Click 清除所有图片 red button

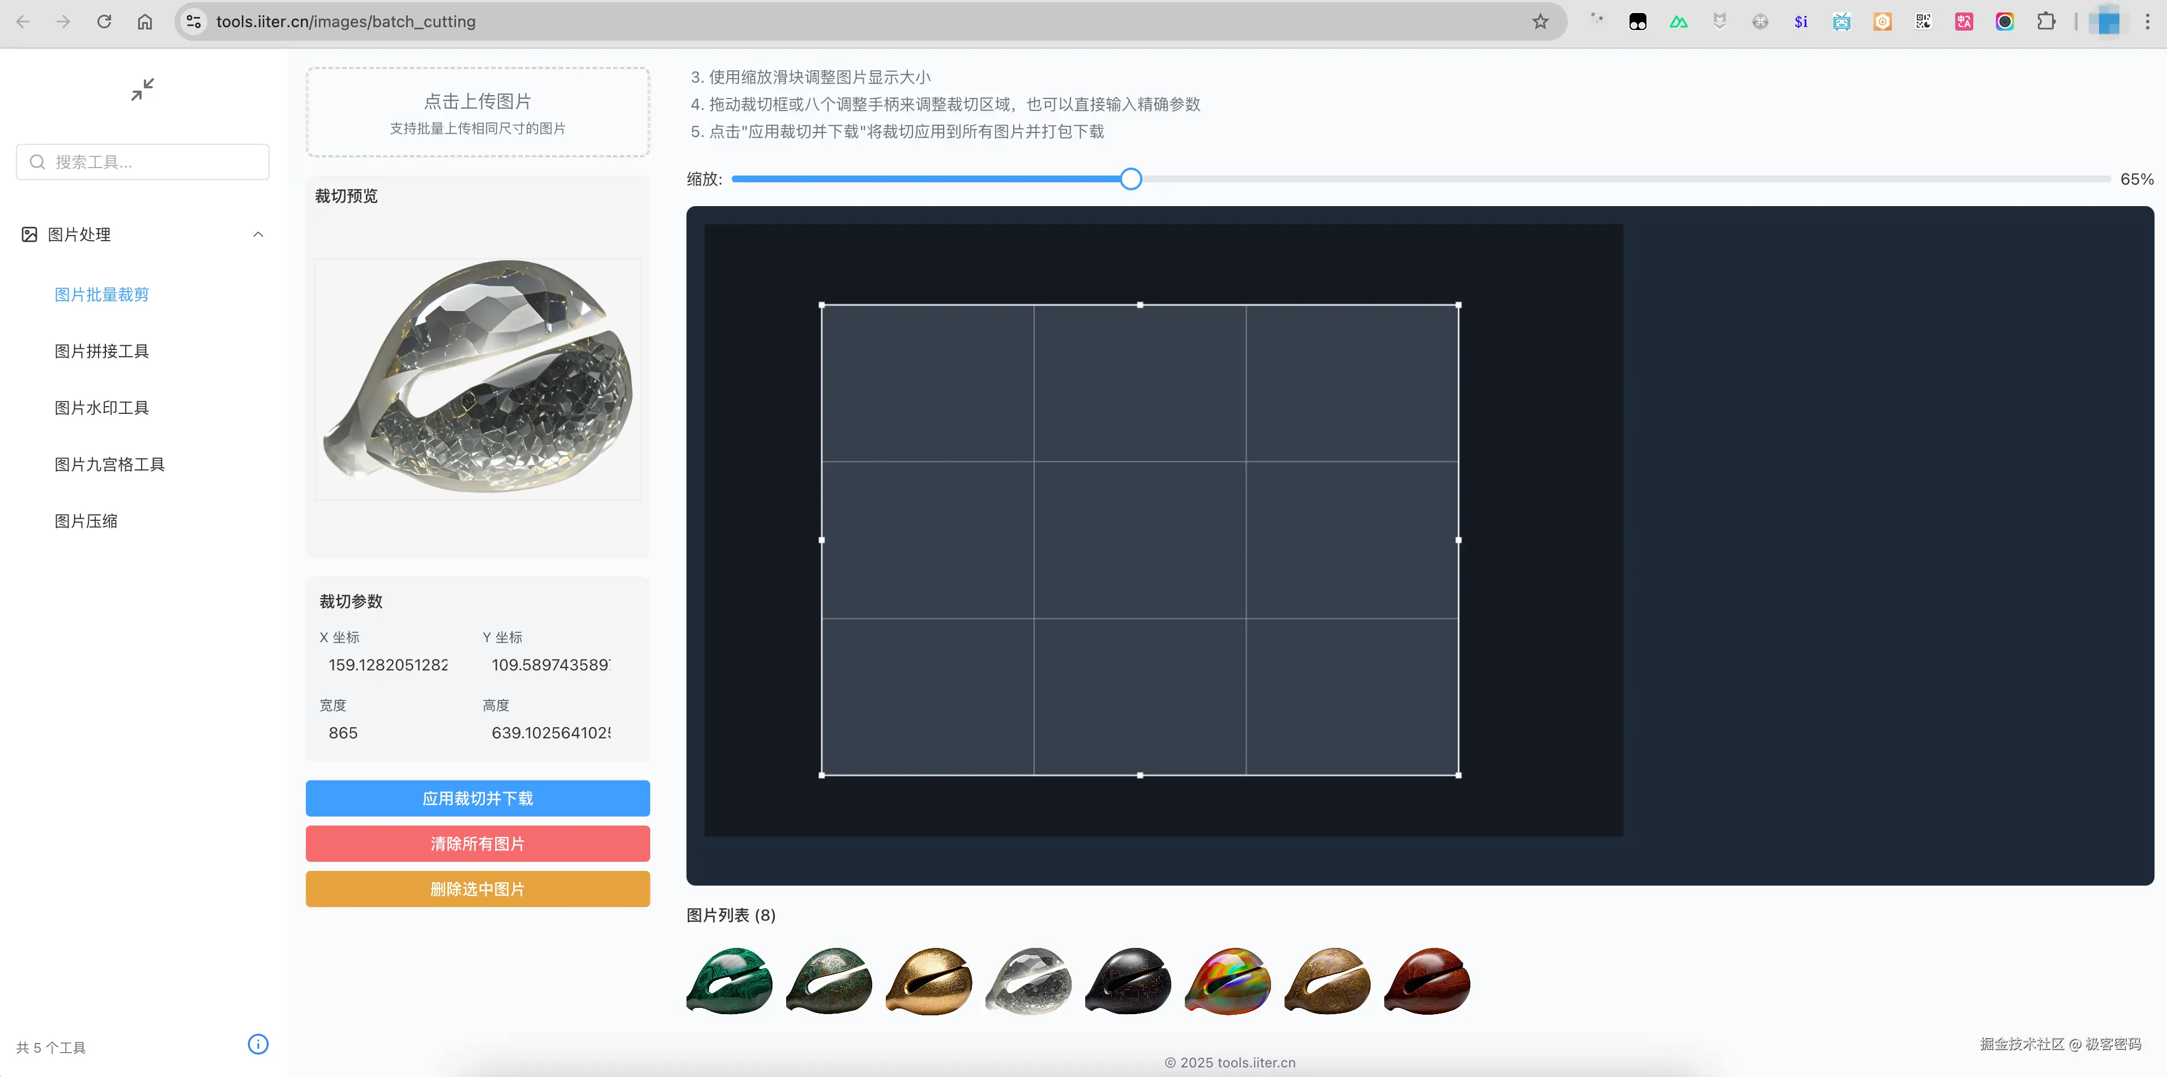[477, 843]
